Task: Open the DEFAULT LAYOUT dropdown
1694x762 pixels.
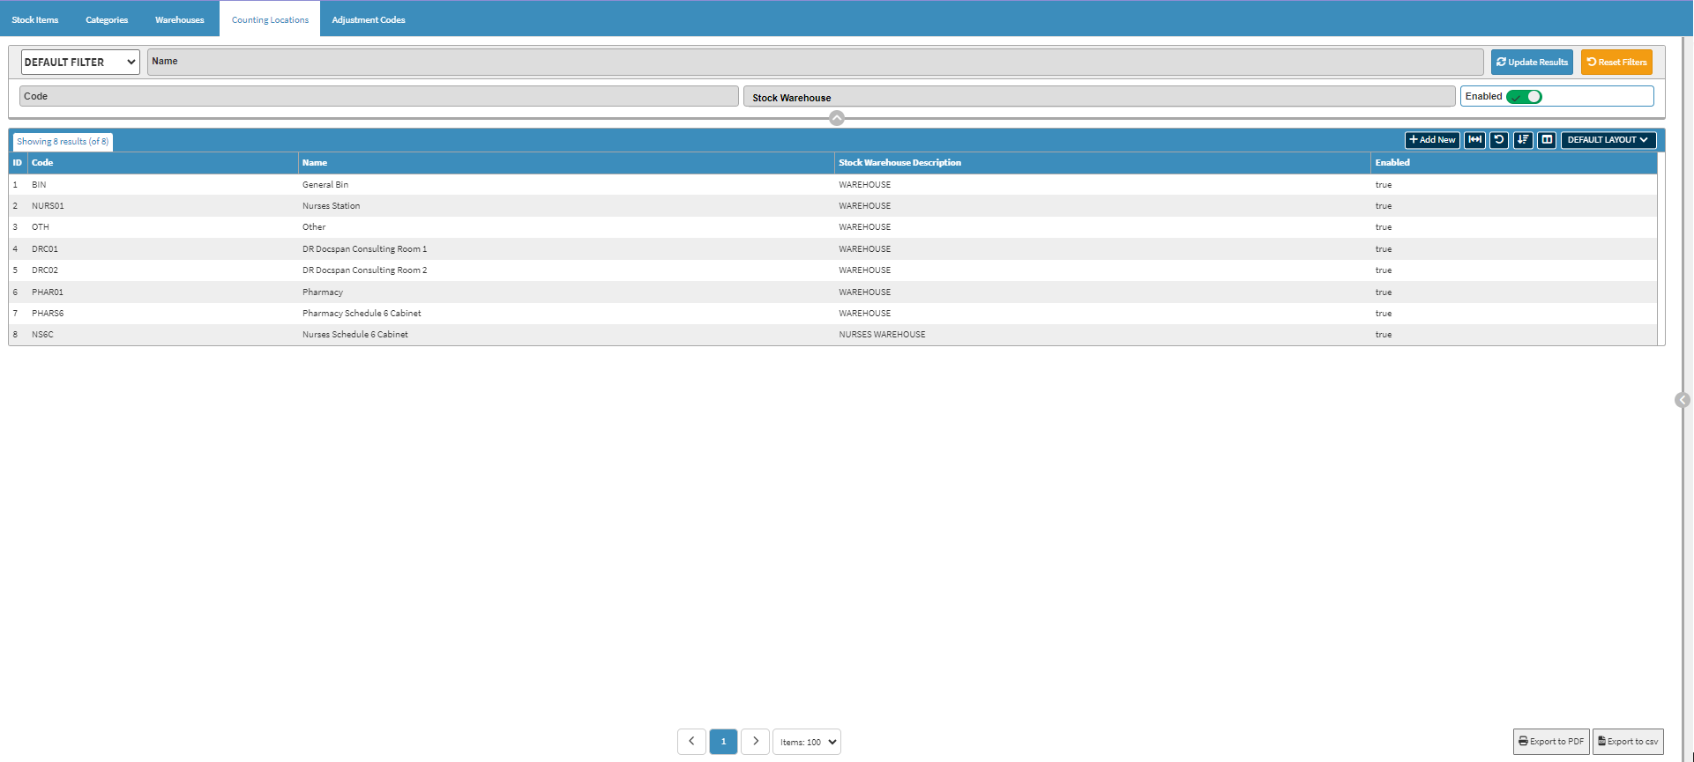Action: (1608, 140)
